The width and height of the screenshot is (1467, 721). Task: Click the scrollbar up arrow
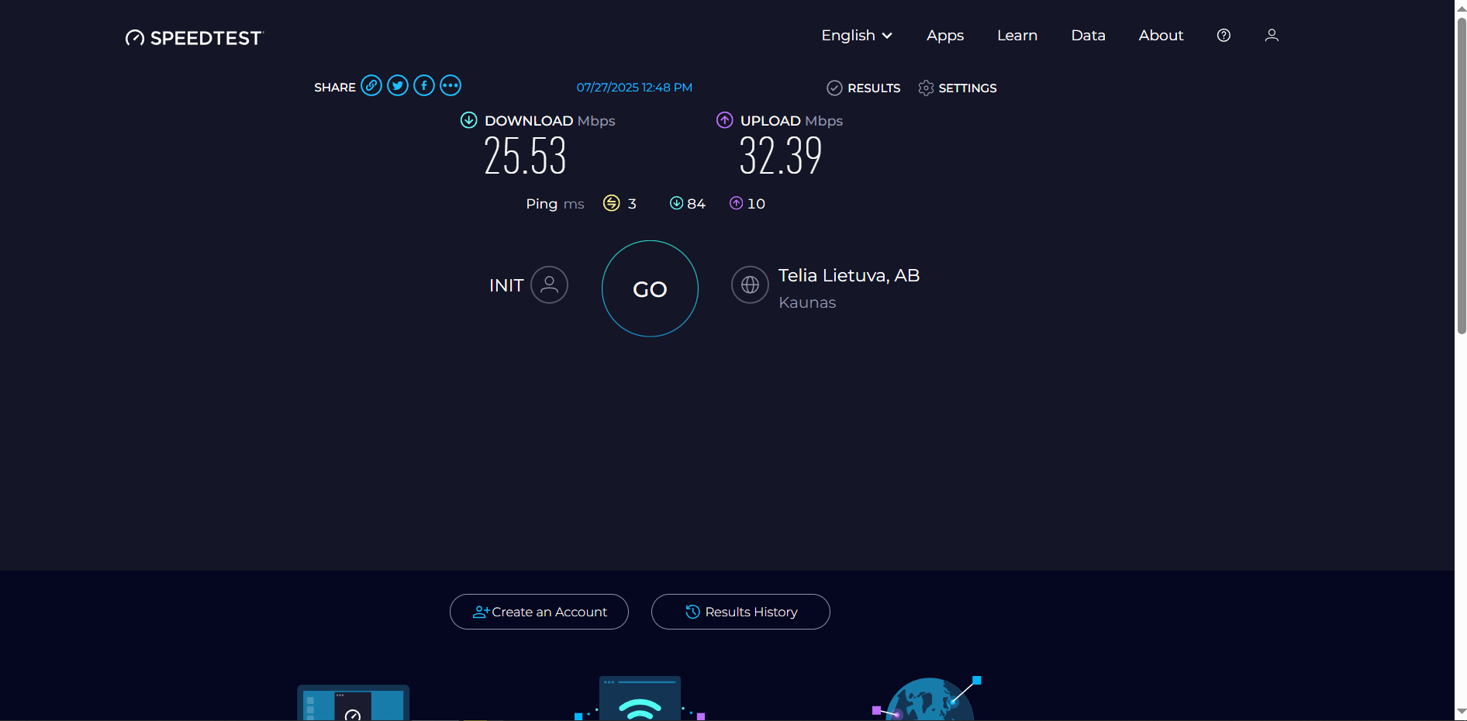[1462, 8]
